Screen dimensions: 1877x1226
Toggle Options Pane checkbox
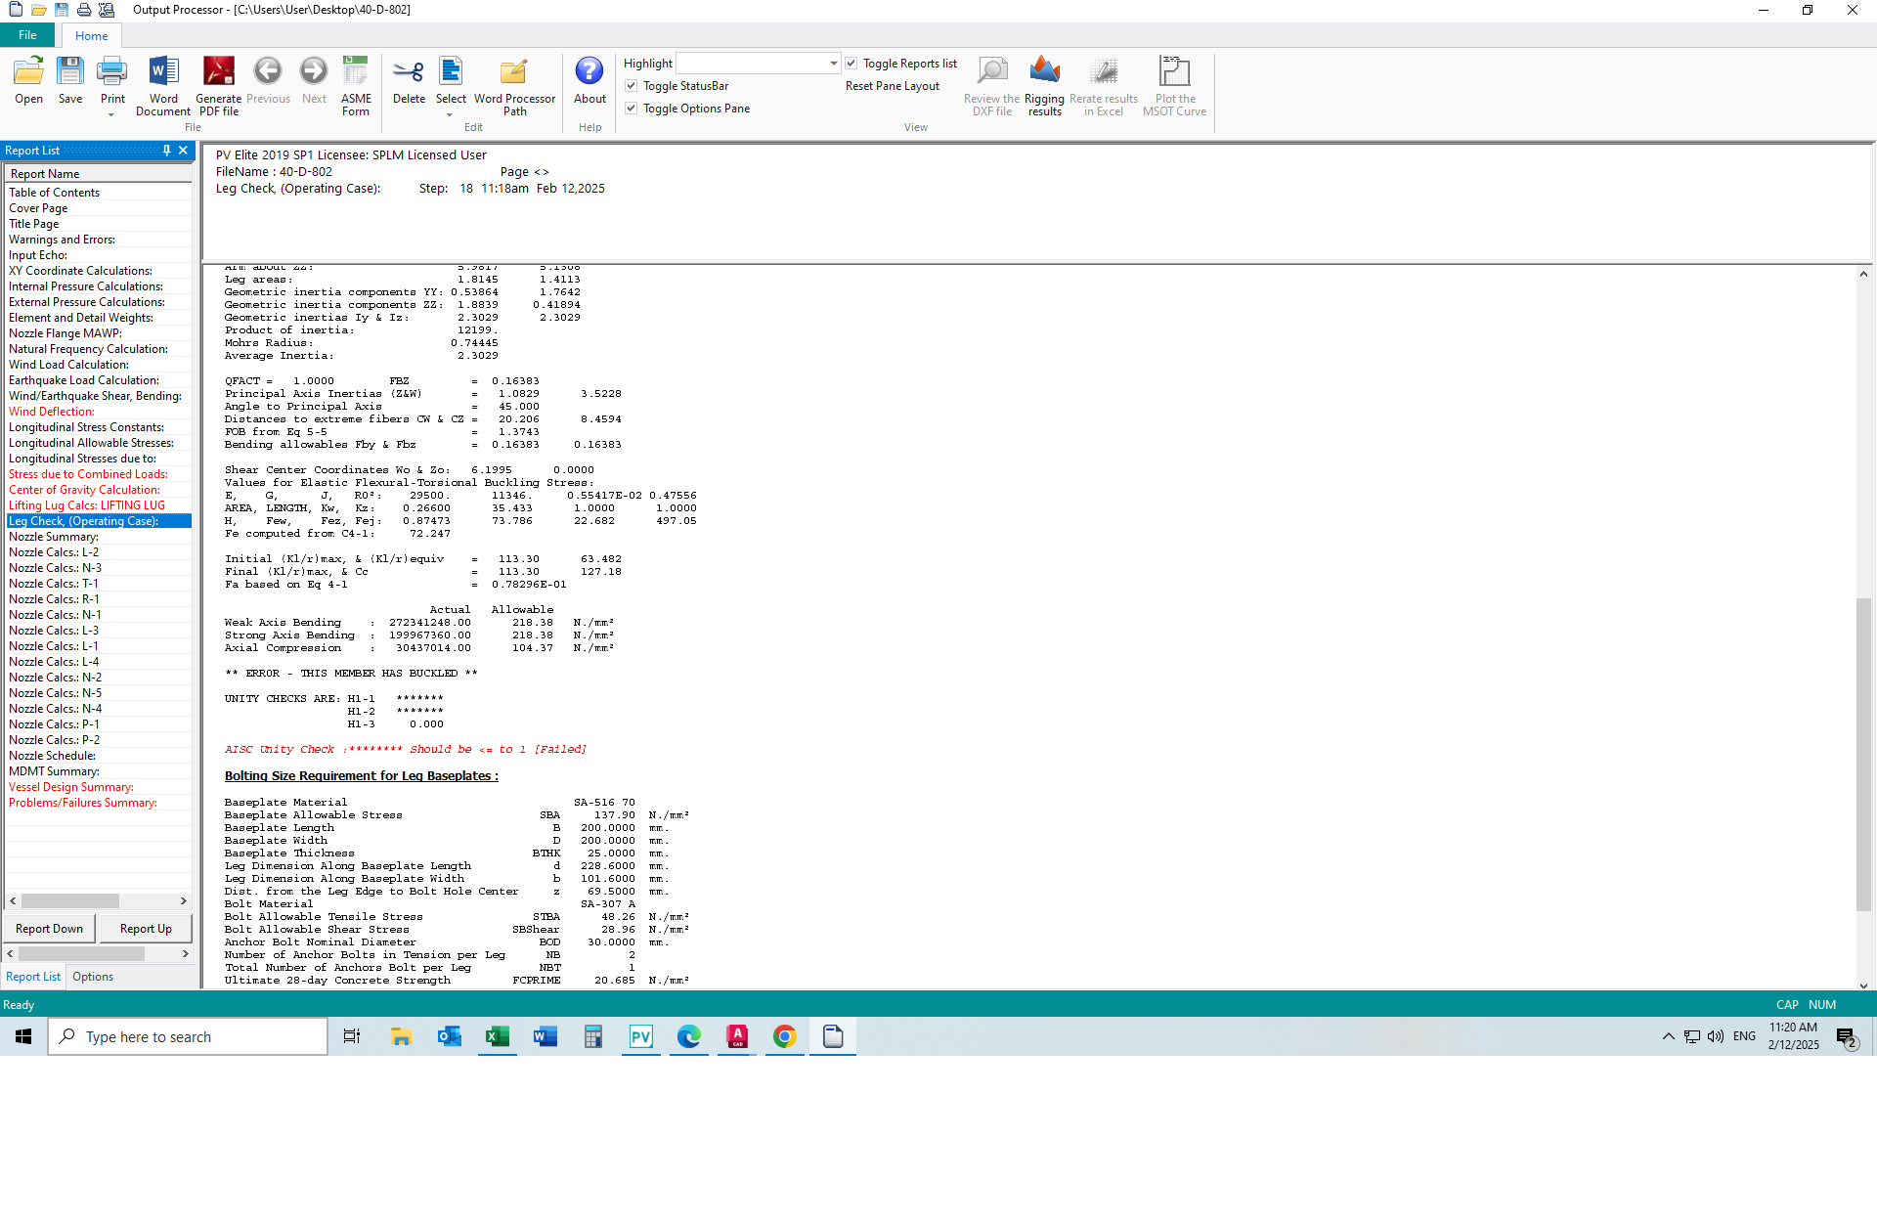632,109
